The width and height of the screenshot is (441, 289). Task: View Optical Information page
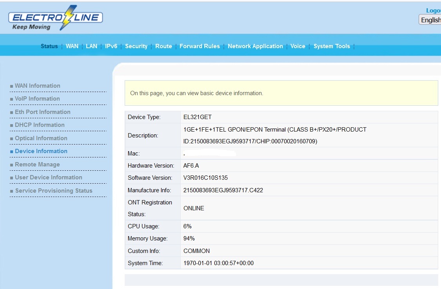tap(41, 138)
